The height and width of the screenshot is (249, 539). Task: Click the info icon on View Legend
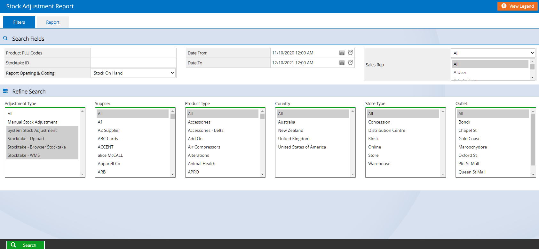(x=504, y=6)
